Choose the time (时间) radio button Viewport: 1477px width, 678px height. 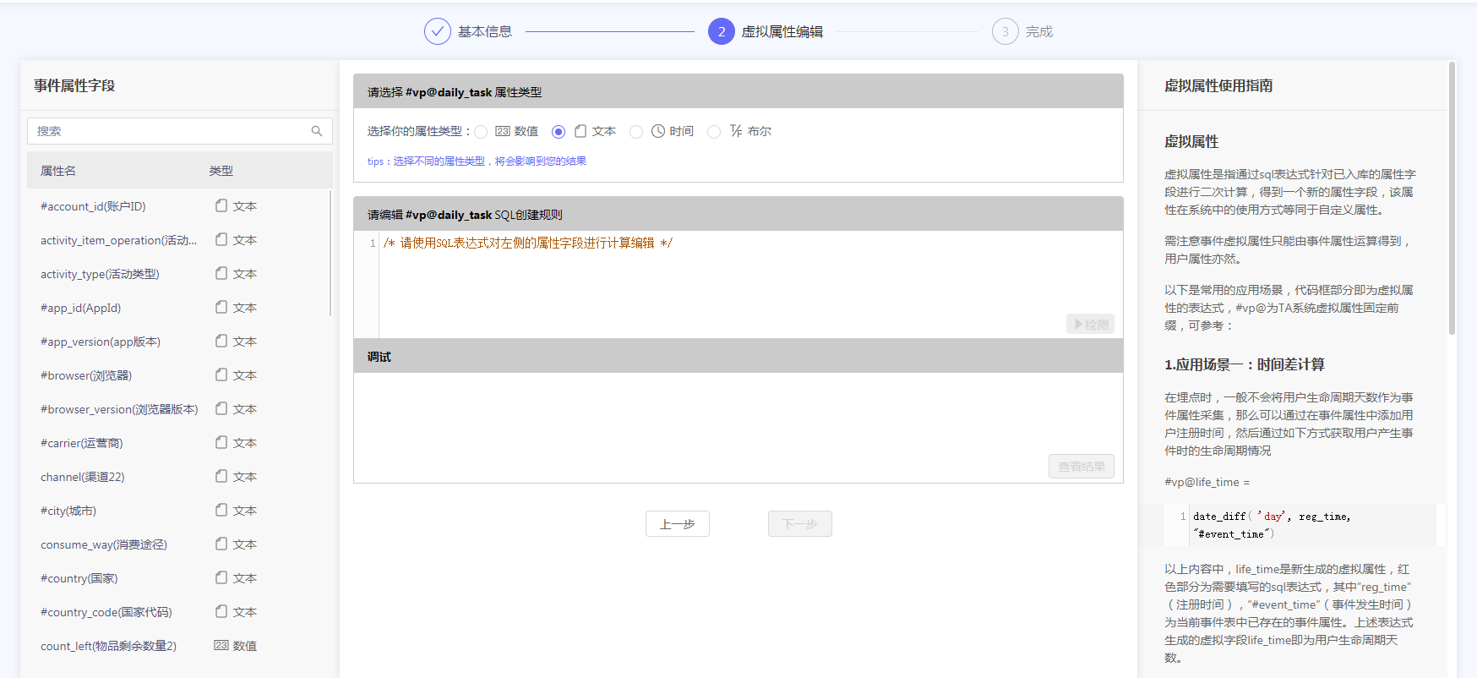click(x=636, y=132)
